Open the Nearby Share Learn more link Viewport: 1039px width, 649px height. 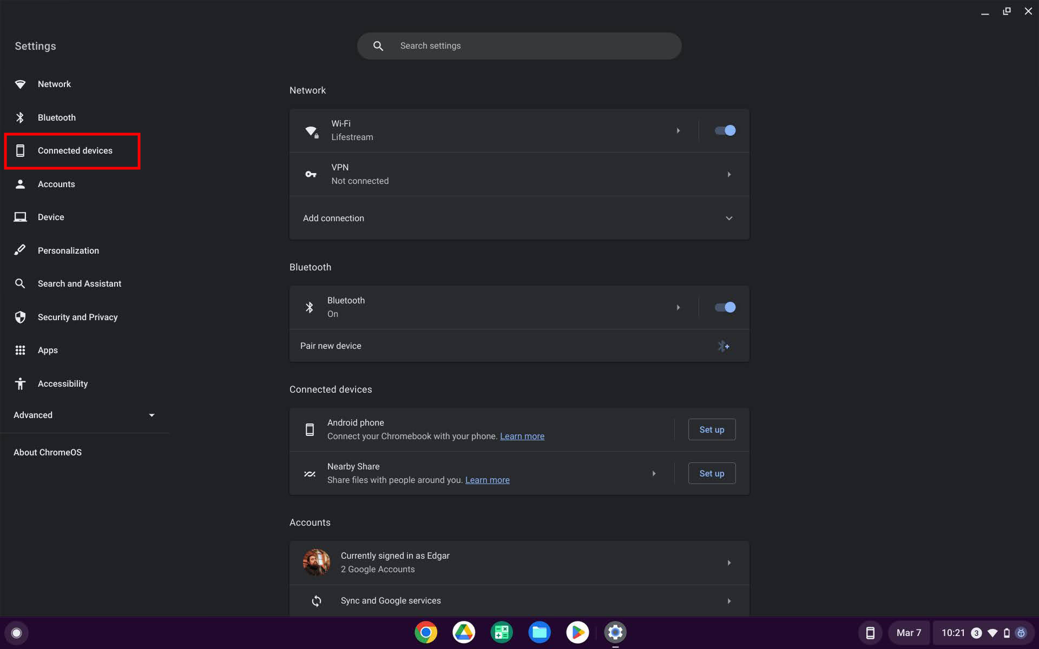coord(487,480)
